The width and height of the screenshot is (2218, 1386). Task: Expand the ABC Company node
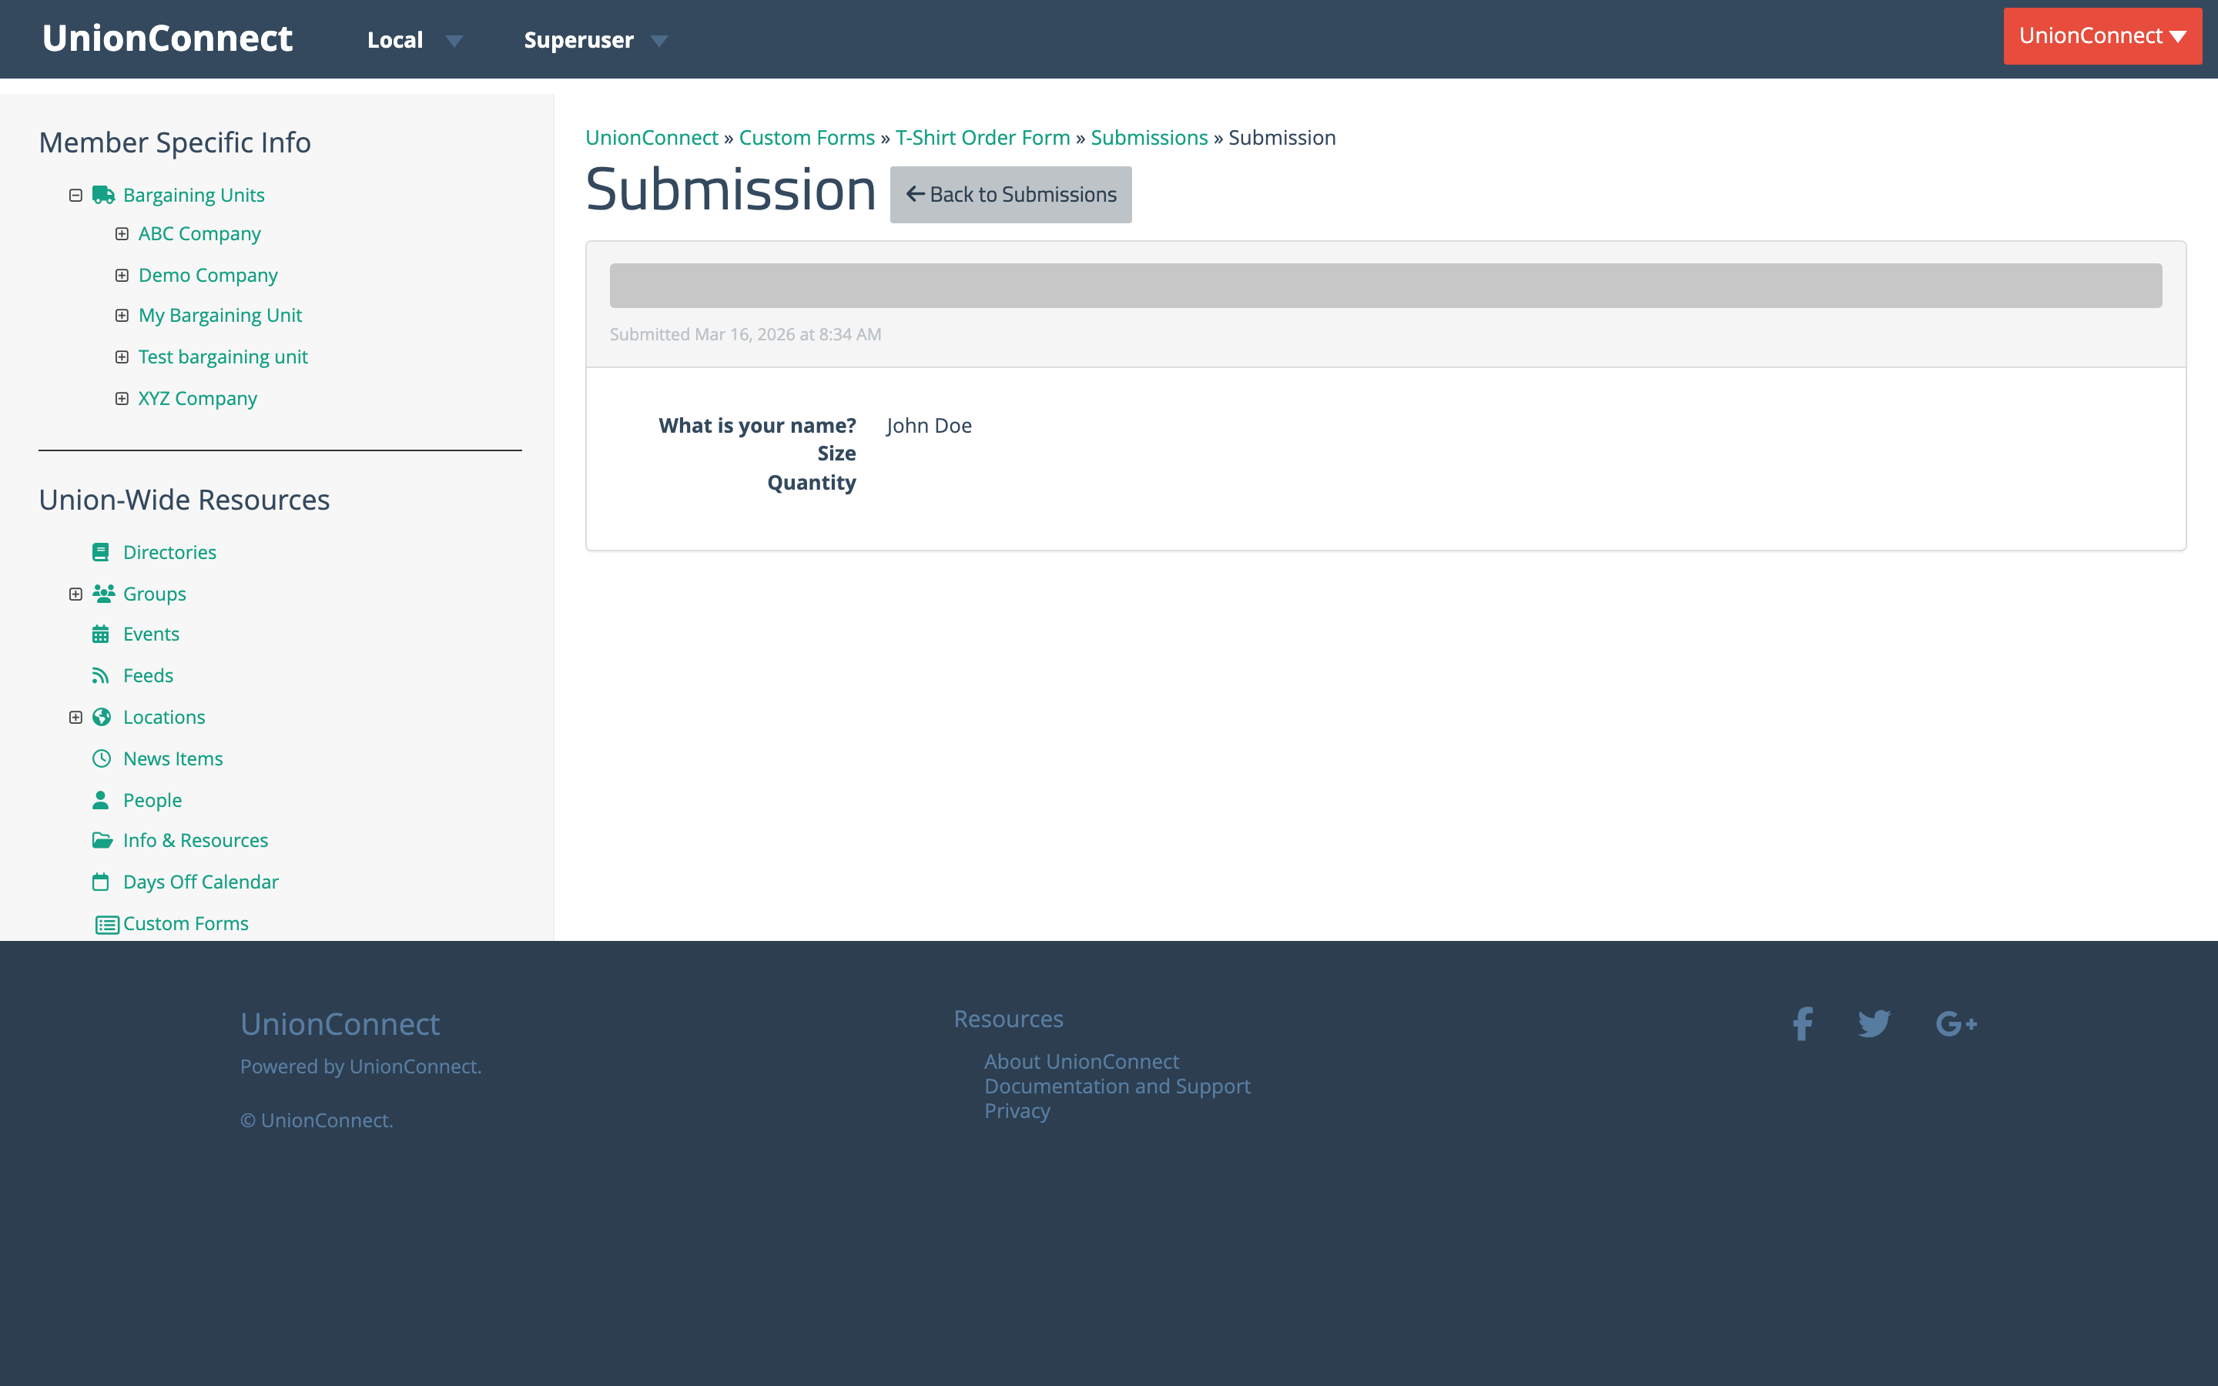point(122,234)
